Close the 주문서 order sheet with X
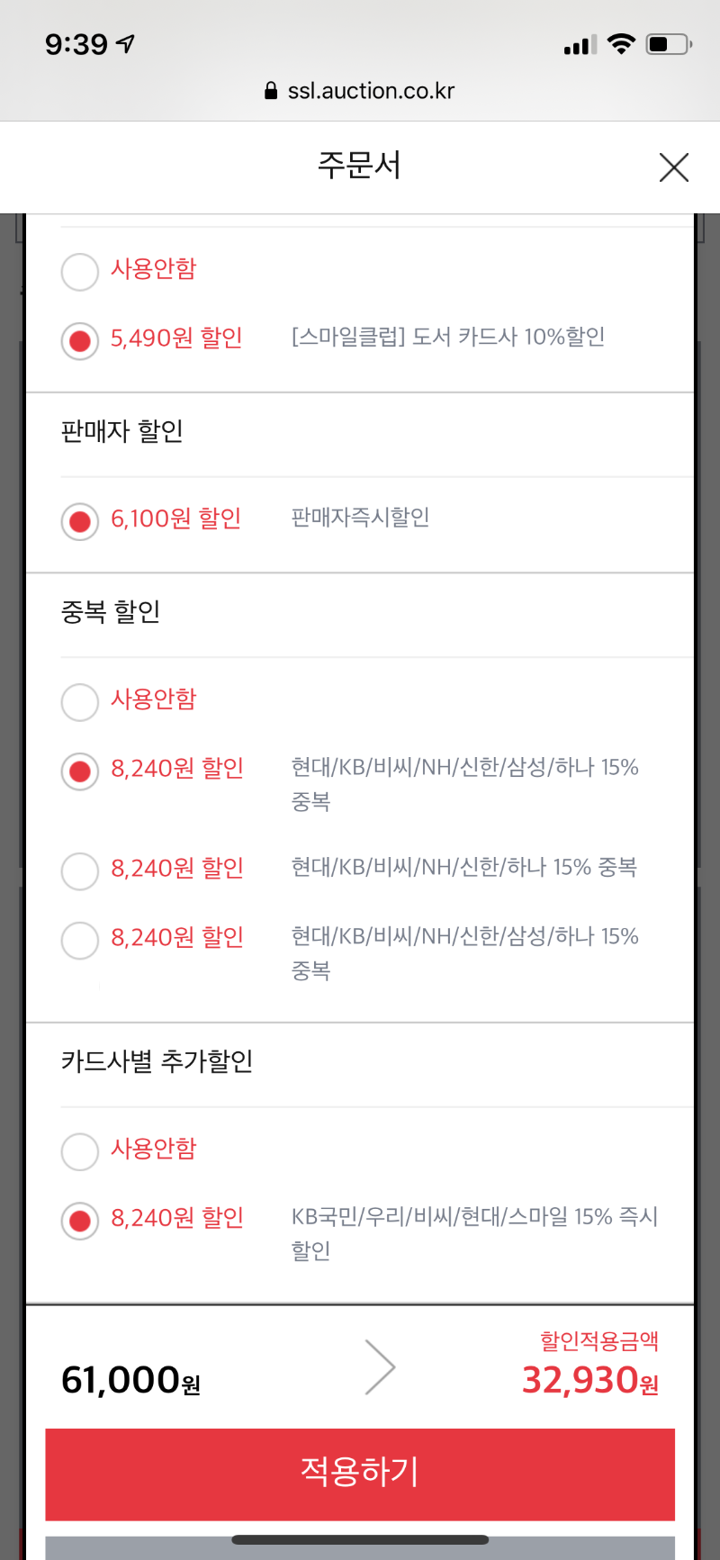720x1560 pixels. click(674, 167)
